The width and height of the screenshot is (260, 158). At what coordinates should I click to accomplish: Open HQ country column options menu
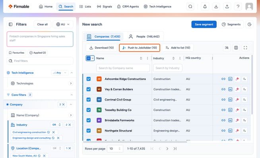coord(212,58)
